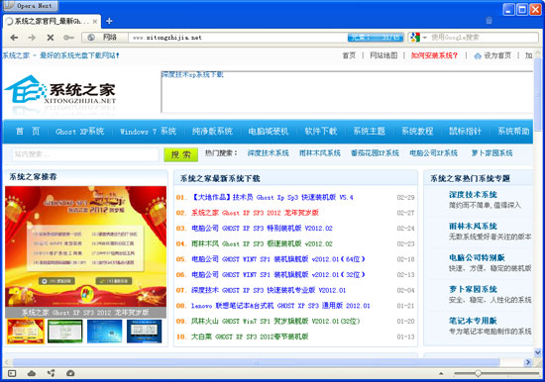This screenshot has height=382, width=545.
Task: Click Opera Unite share icon
Action: pos(52,373)
